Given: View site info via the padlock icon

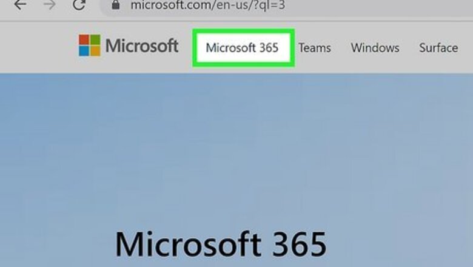Looking at the screenshot, I should click(116, 4).
